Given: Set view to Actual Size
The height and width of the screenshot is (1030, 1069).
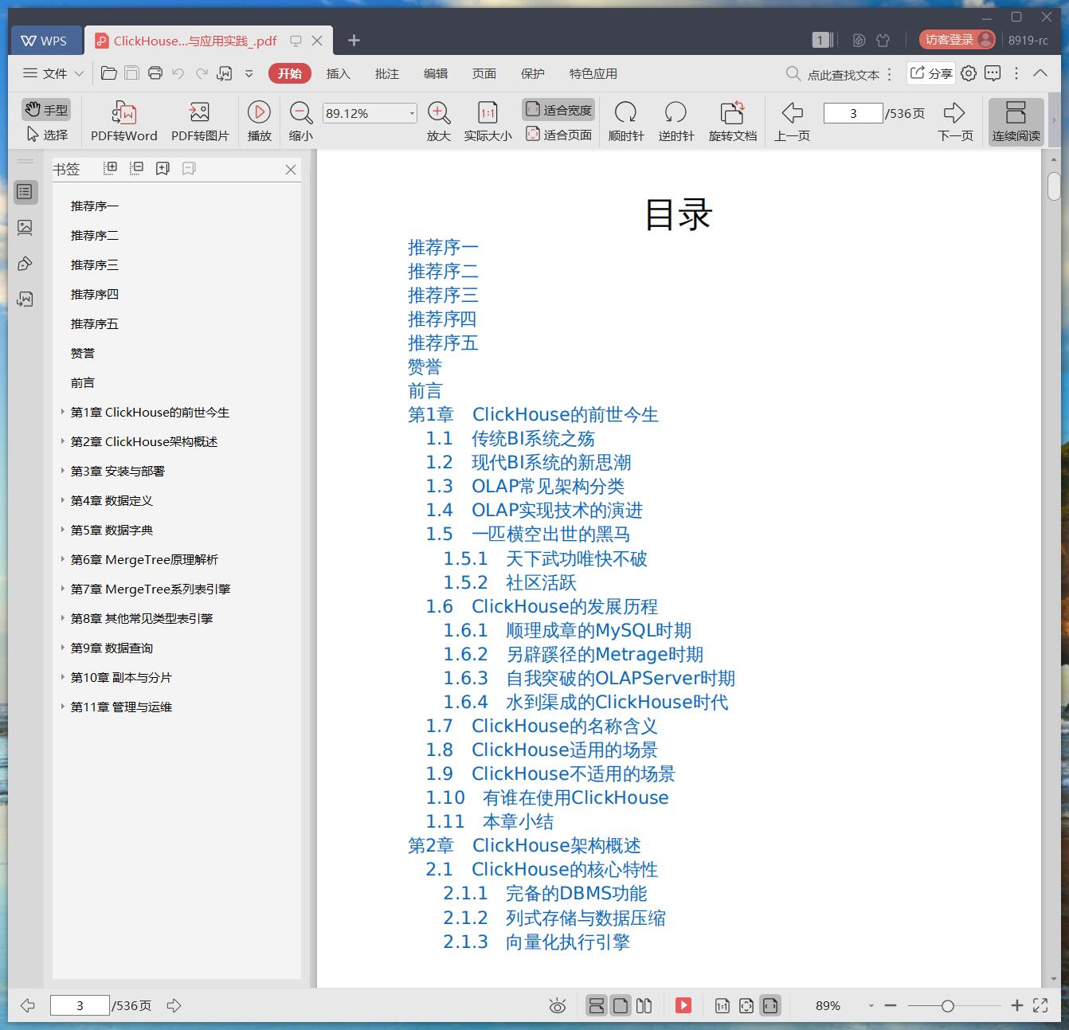Looking at the screenshot, I should (x=488, y=122).
